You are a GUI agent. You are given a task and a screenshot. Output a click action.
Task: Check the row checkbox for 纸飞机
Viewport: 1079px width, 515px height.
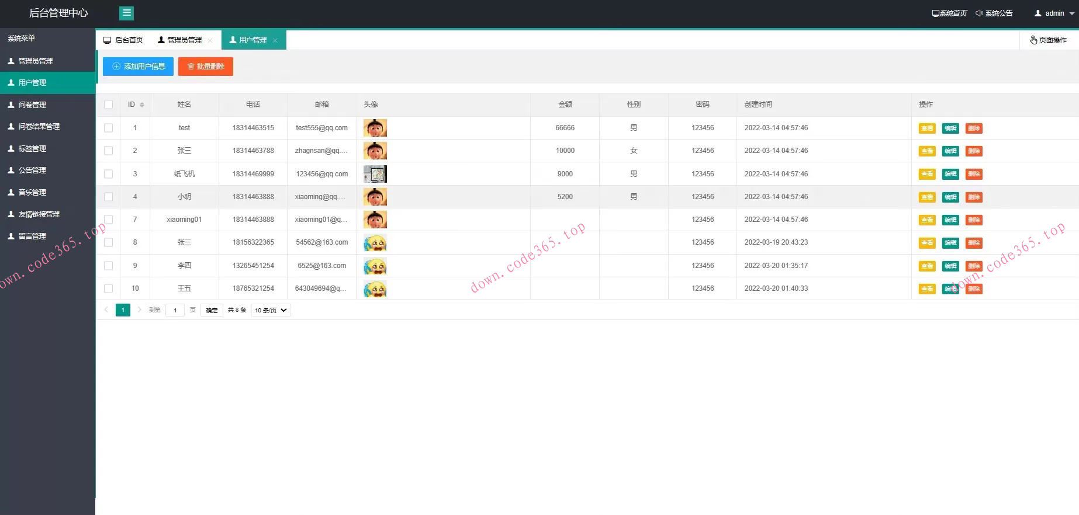(x=109, y=174)
